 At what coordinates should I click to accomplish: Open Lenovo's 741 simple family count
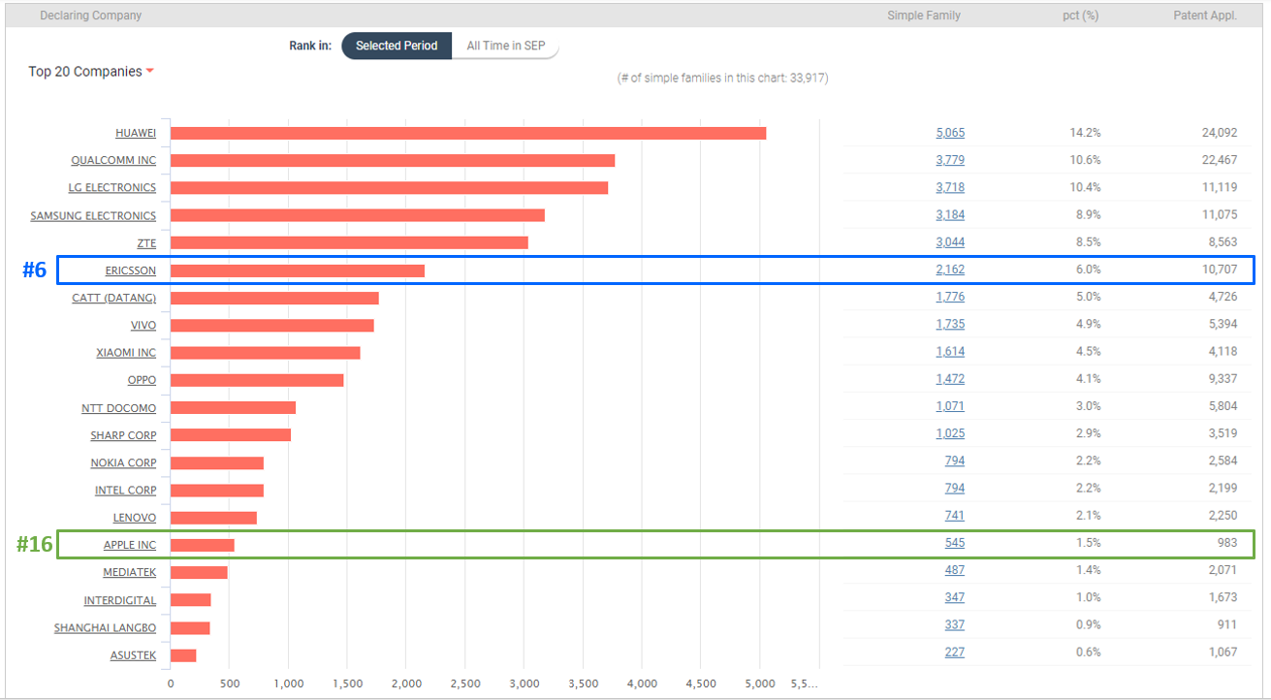(x=955, y=515)
